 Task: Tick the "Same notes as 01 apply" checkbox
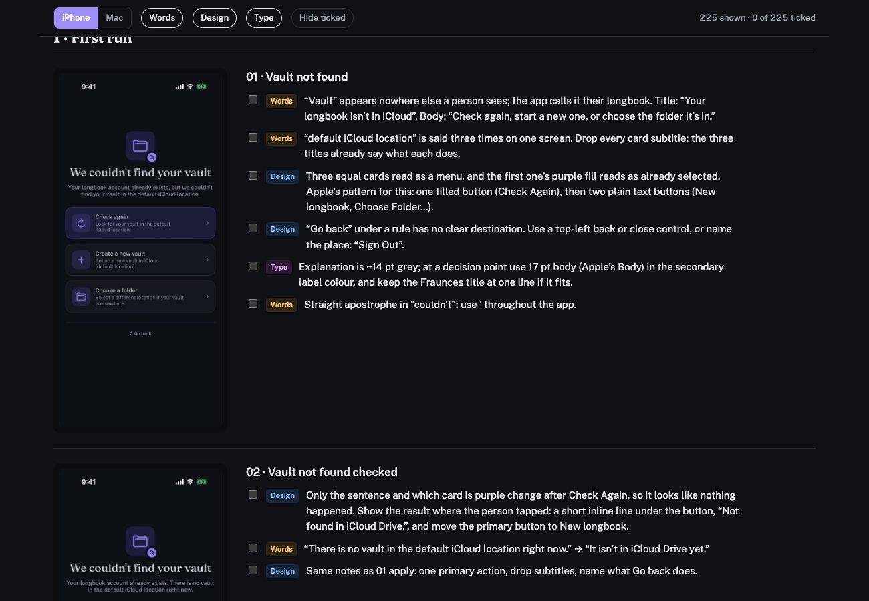[253, 570]
